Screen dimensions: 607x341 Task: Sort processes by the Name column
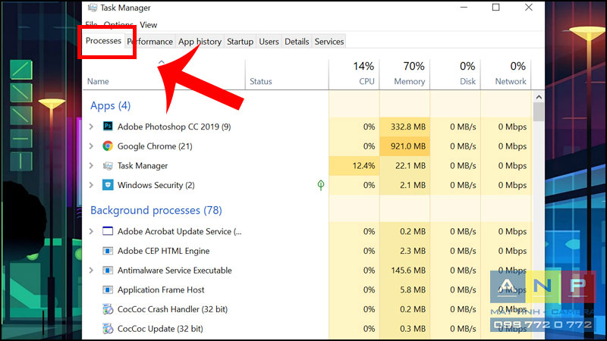click(164, 74)
